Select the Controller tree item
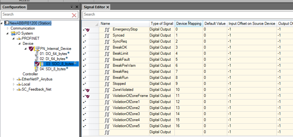Image resolution: width=293 pixels, height=137 pixels. pyautogui.click(x=30, y=74)
